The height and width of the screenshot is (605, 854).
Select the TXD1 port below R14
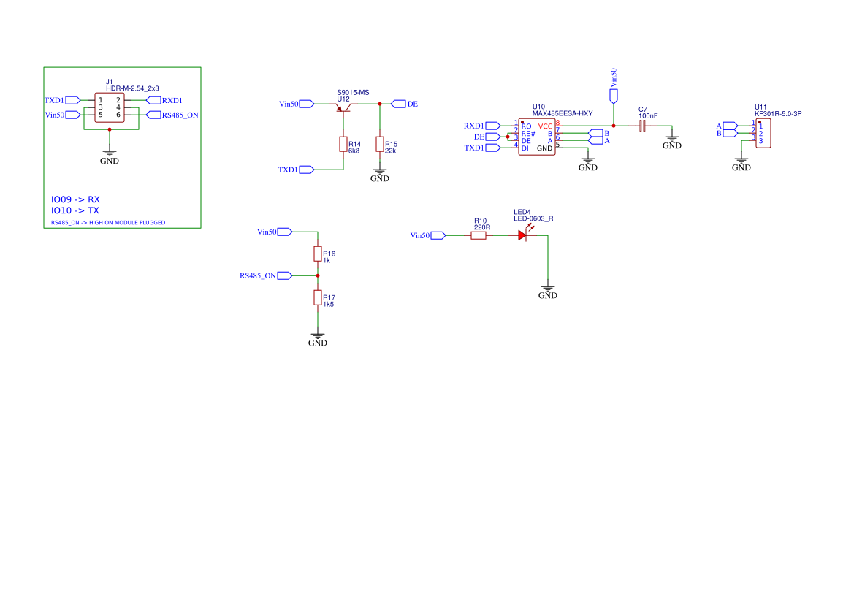307,170
